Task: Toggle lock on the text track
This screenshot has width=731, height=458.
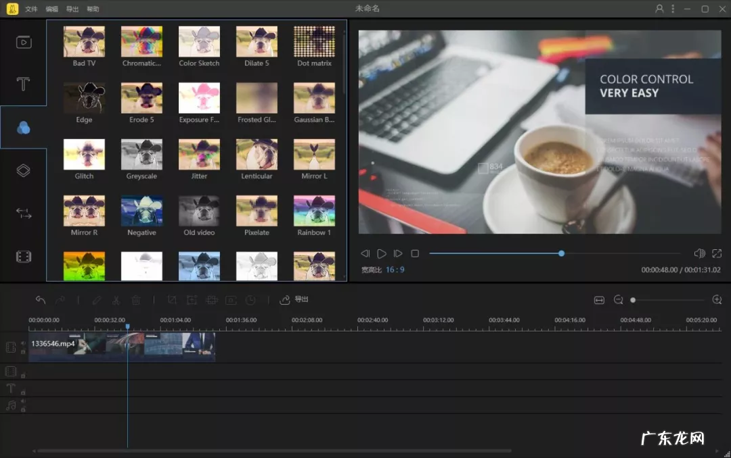Action: tap(23, 392)
